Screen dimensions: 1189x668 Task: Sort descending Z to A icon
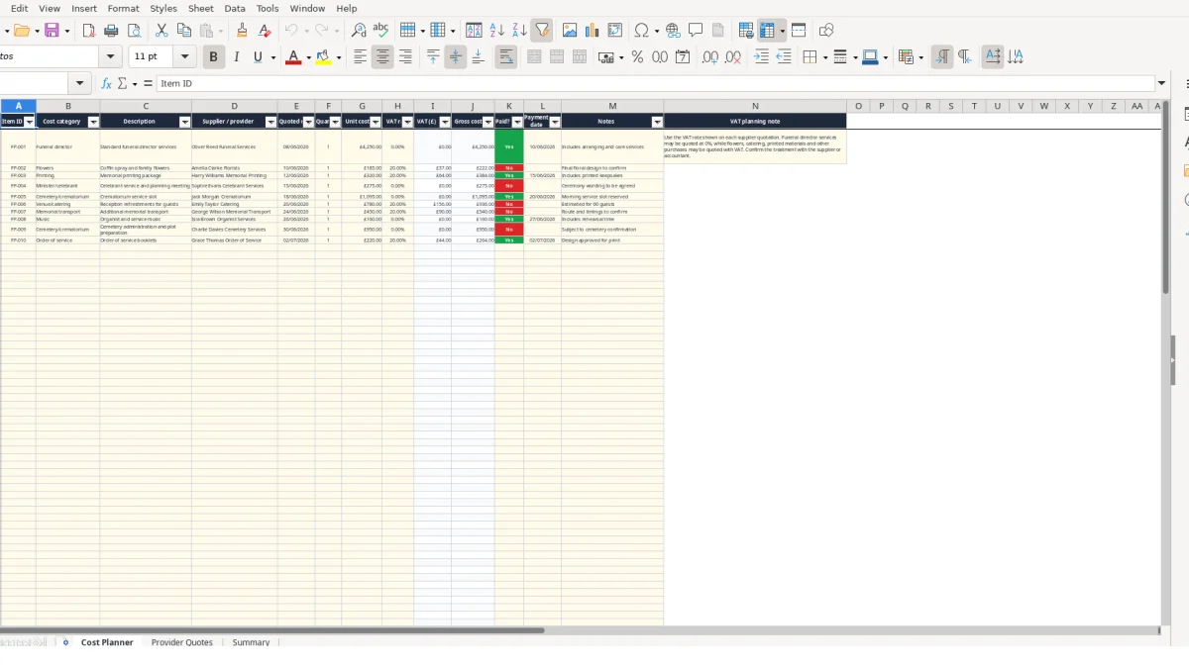[519, 31]
